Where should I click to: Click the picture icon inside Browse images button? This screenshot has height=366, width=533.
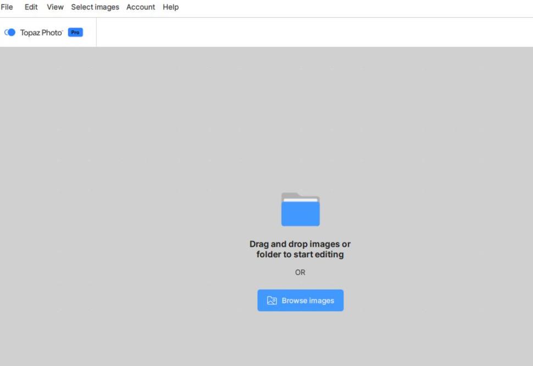pos(271,301)
